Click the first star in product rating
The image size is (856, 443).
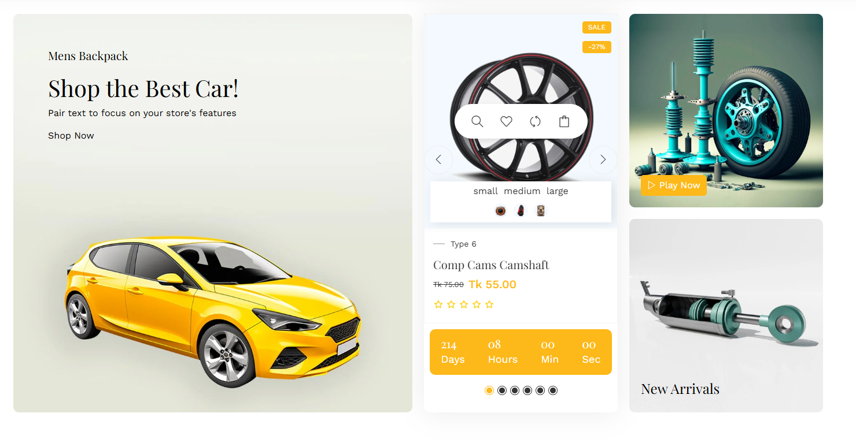tap(438, 304)
